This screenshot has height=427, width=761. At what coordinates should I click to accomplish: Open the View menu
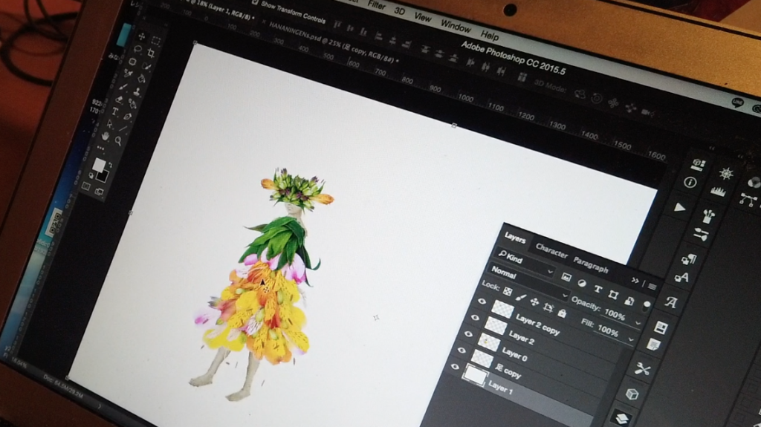422,17
